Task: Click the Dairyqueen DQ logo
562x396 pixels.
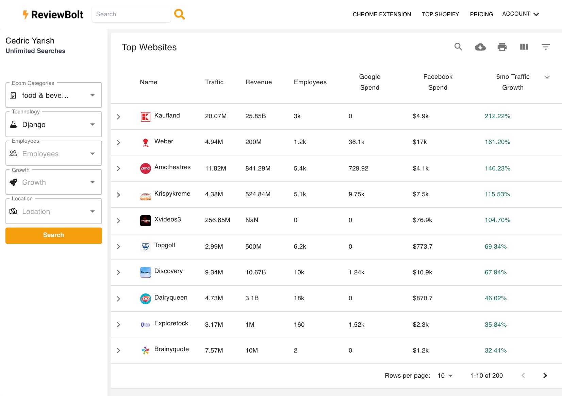Action: coord(146,299)
